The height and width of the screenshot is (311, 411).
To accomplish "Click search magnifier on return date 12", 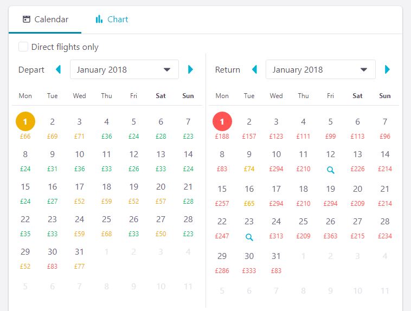I will pyautogui.click(x=330, y=170).
